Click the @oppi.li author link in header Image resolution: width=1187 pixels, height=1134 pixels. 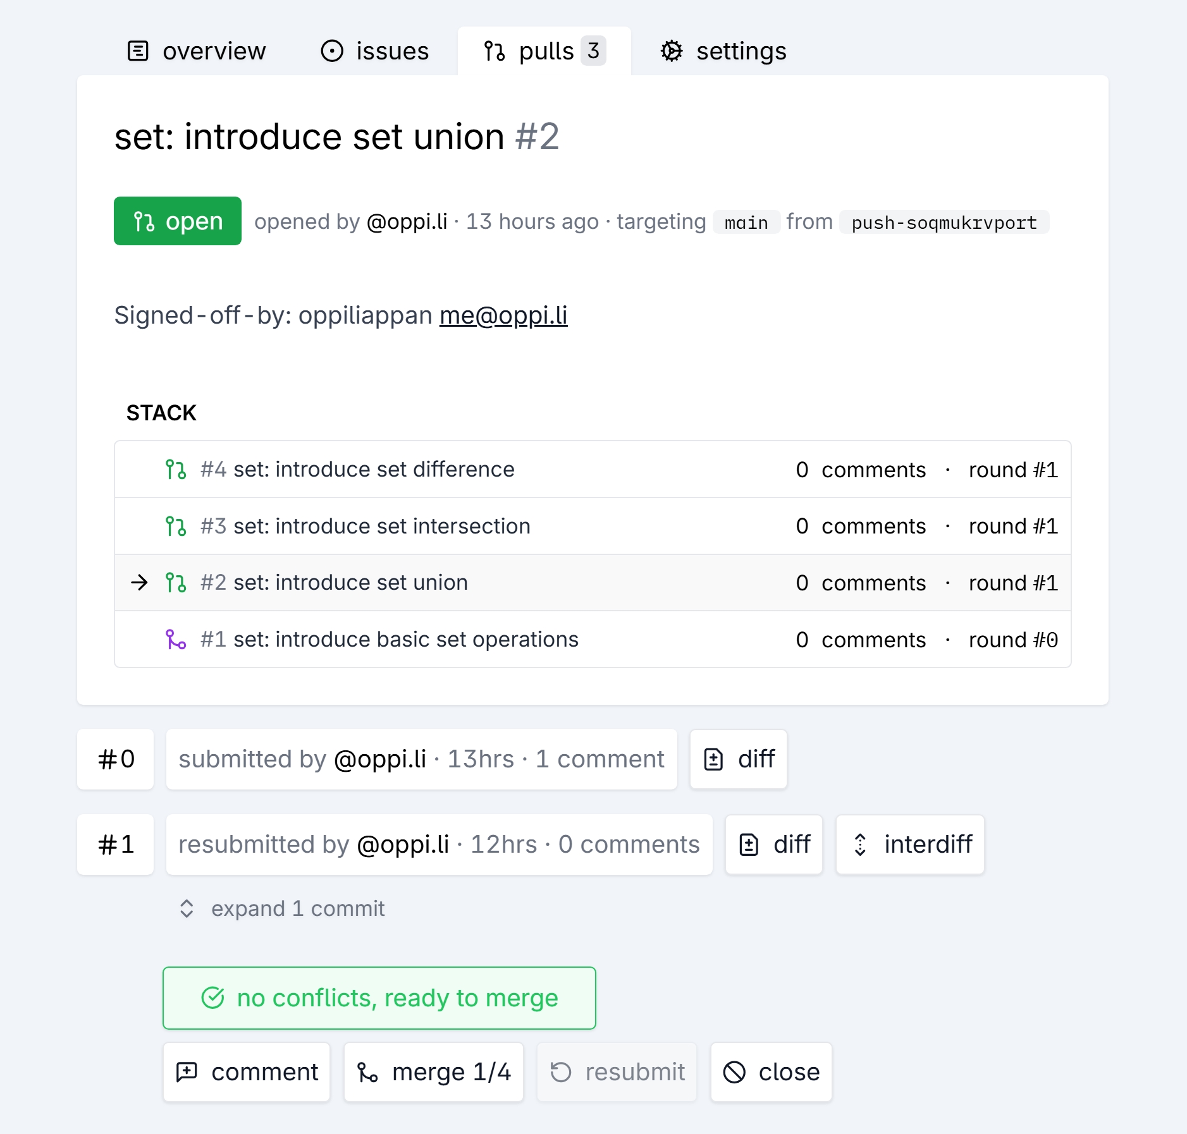click(407, 222)
